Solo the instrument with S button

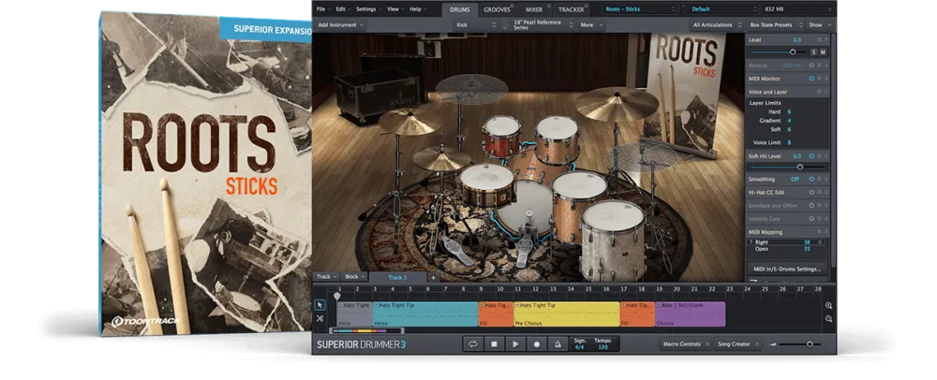(814, 51)
